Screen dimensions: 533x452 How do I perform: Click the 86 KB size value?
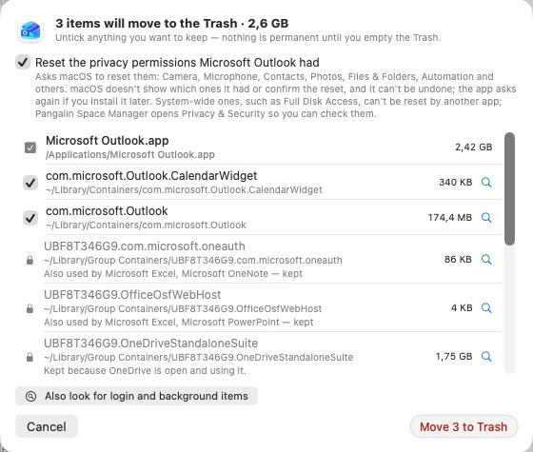click(458, 260)
